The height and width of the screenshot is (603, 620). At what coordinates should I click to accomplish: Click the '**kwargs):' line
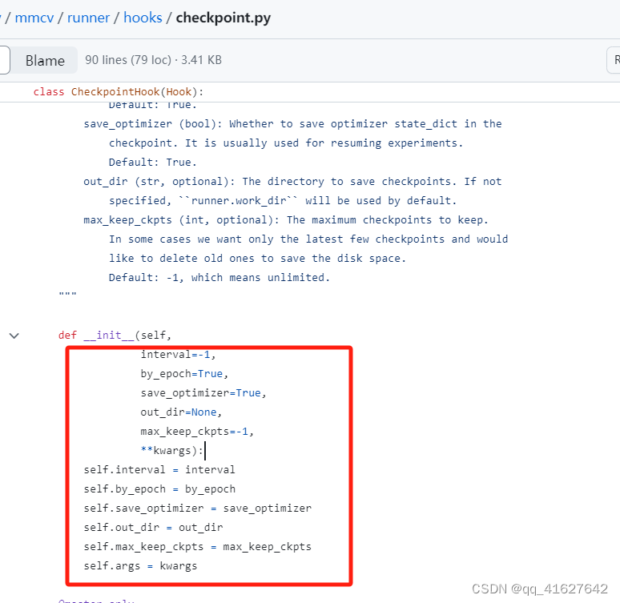(x=172, y=450)
